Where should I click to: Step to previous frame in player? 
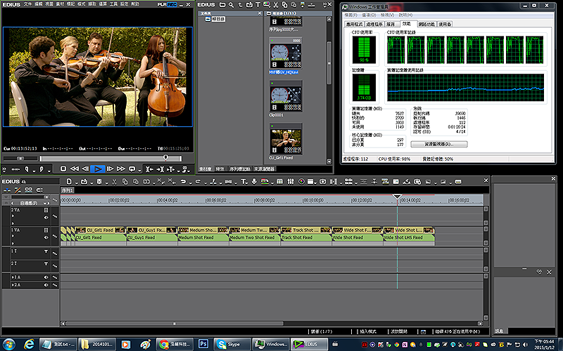(85, 169)
